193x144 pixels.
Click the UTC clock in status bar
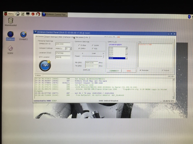point(169,101)
